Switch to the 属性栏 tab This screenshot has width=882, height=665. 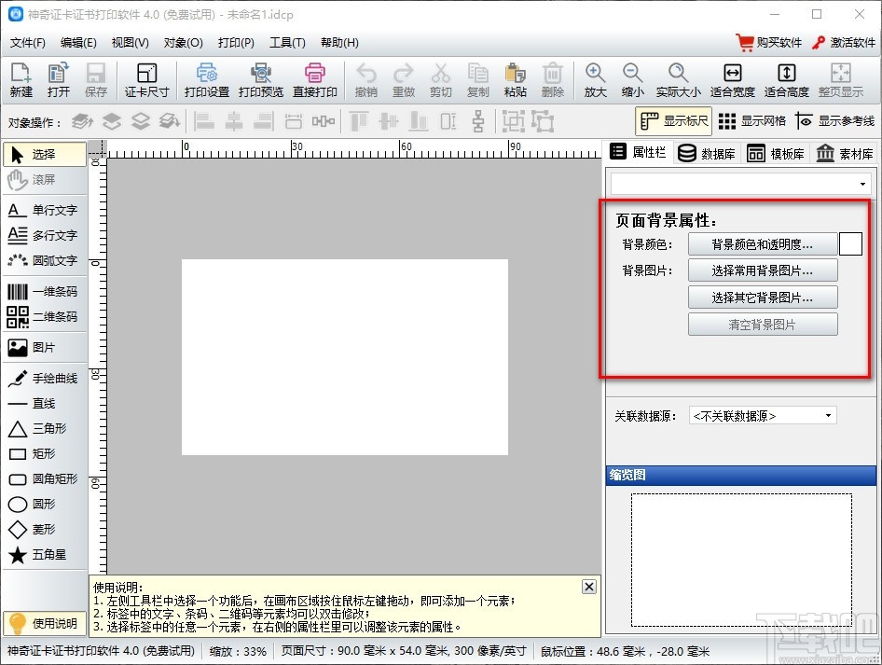click(x=638, y=152)
